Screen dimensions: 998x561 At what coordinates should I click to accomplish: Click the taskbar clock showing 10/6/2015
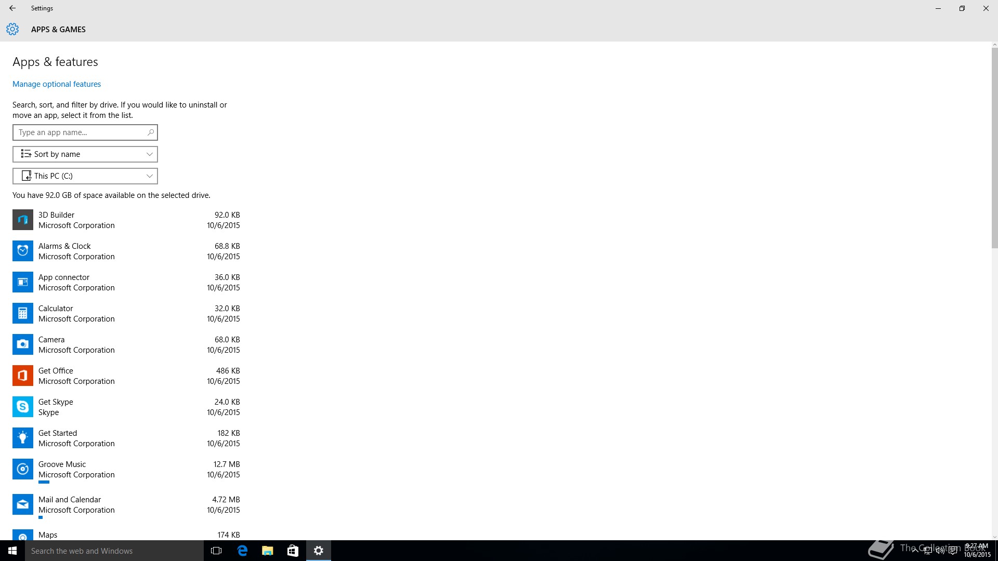[977, 551]
